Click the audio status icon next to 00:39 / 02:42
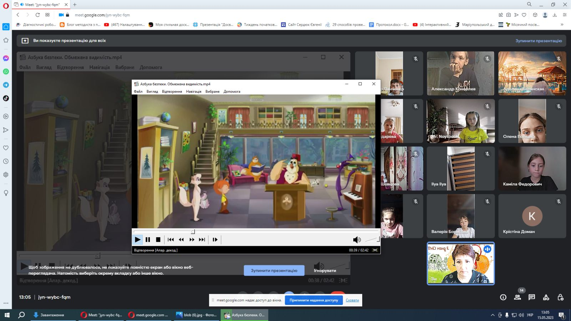The height and width of the screenshot is (321, 571). coord(375,250)
